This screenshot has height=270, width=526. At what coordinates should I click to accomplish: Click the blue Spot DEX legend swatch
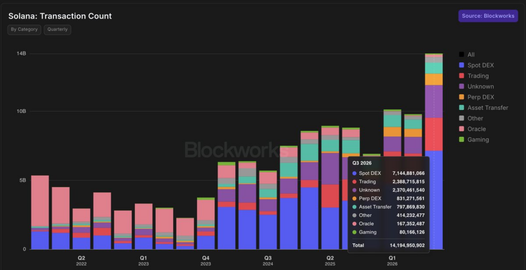pos(462,65)
